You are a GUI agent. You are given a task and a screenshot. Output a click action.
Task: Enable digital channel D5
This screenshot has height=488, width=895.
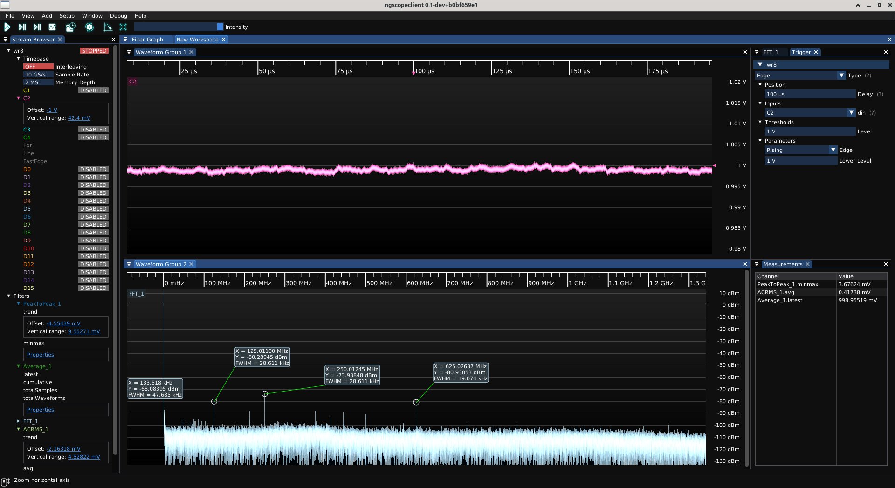pyautogui.click(x=93, y=209)
